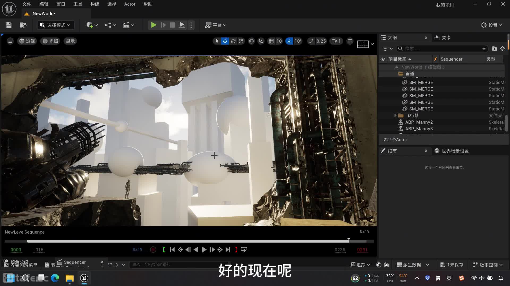Change rotation snap value 10°
Image resolution: width=510 pixels, height=286 pixels.
tap(298, 41)
